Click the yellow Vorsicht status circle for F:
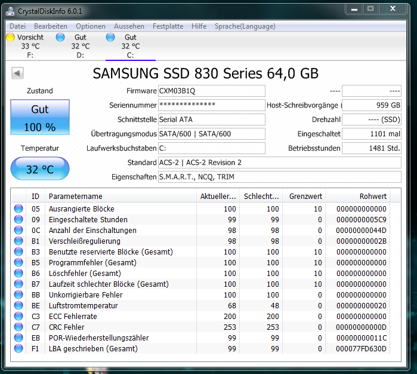Image resolution: width=417 pixels, height=374 pixels. pyautogui.click(x=10, y=37)
